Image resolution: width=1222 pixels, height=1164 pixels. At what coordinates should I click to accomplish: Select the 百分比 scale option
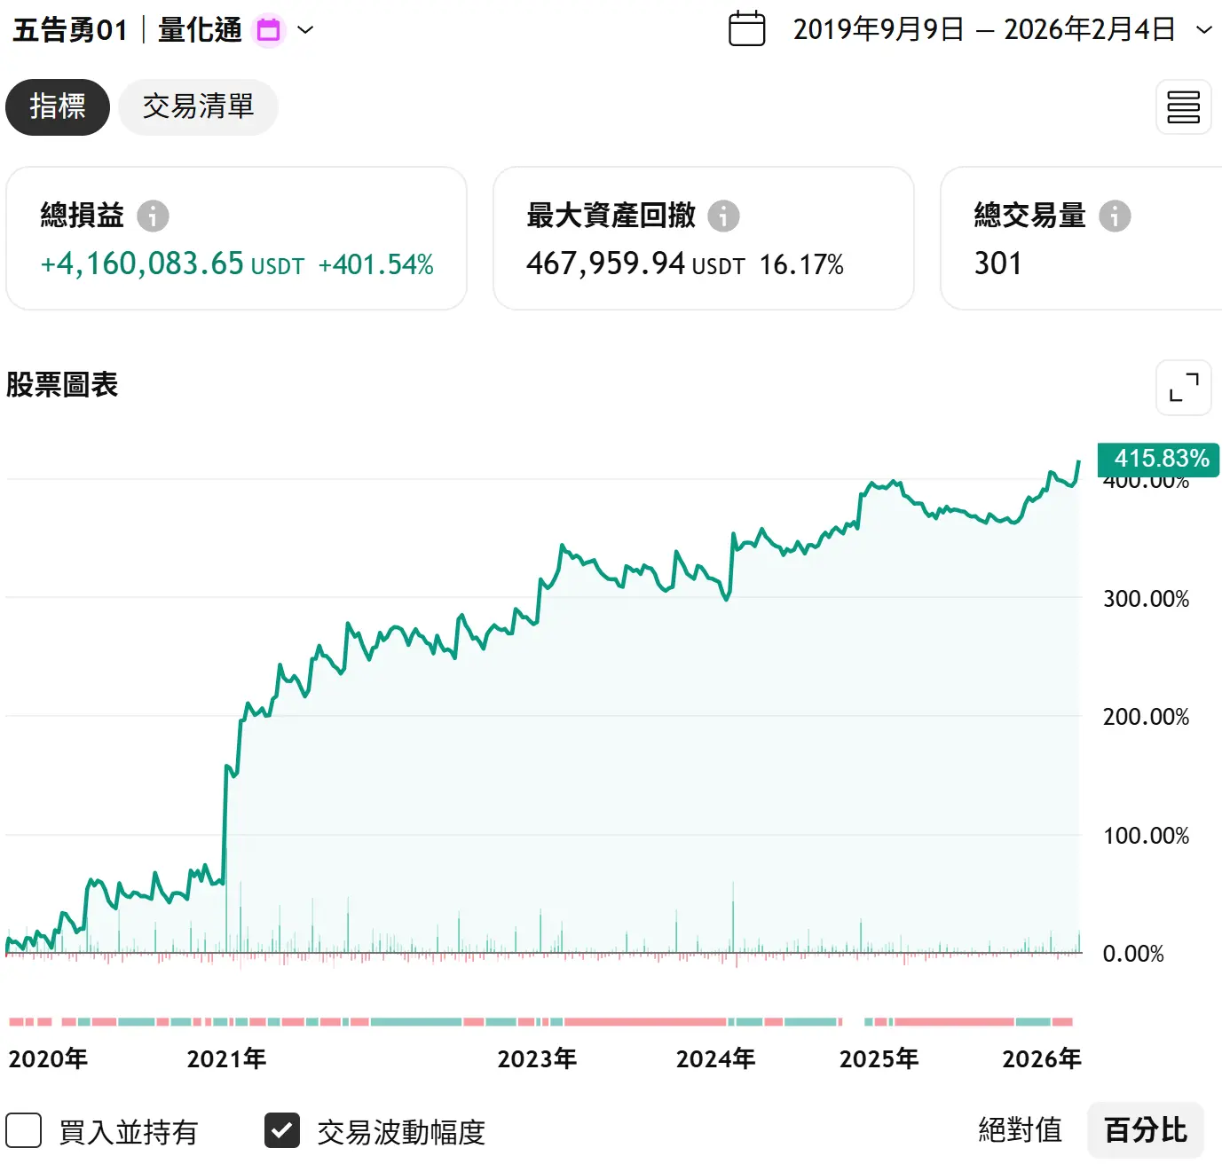(1145, 1130)
